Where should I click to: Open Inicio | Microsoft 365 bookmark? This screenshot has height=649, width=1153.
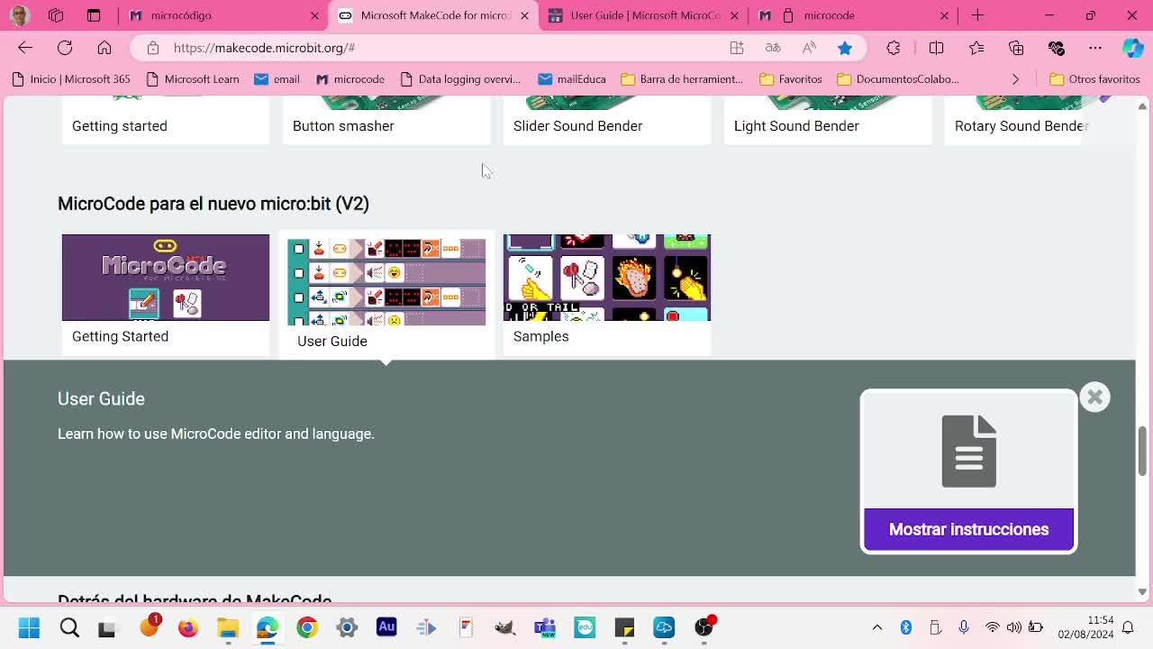[71, 79]
